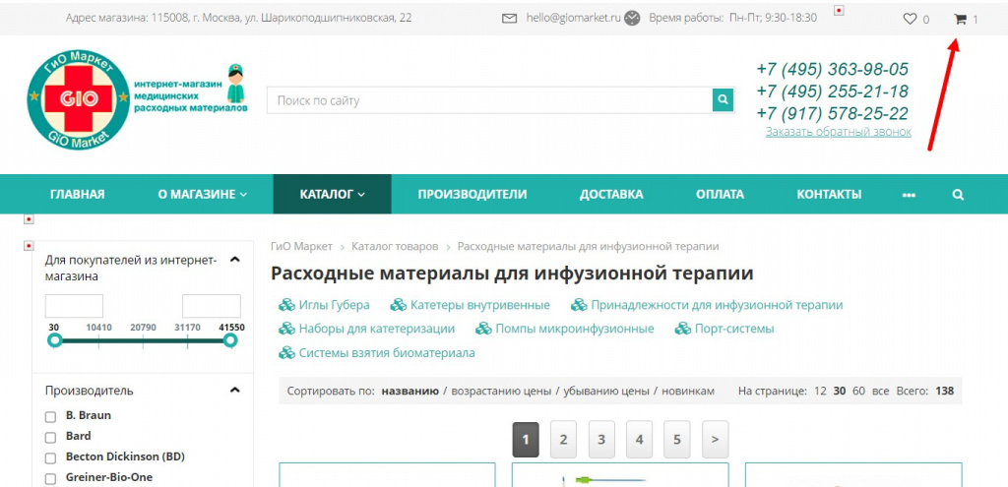This screenshot has height=487, width=1008.
Task: Enable the Becton Dickinson (BD) filter
Action: click(x=51, y=457)
